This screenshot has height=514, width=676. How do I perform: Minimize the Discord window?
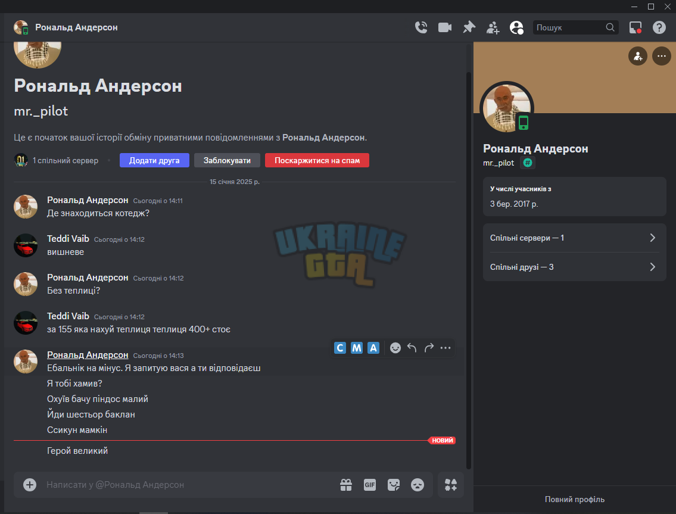point(634,7)
